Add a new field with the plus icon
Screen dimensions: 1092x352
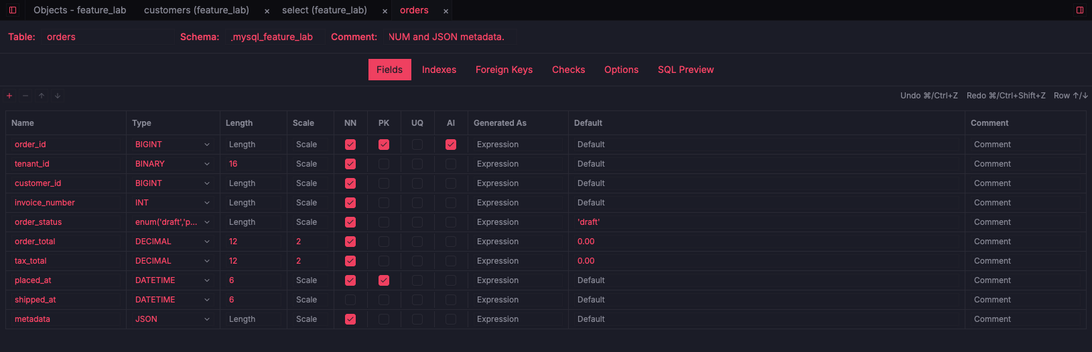9,96
